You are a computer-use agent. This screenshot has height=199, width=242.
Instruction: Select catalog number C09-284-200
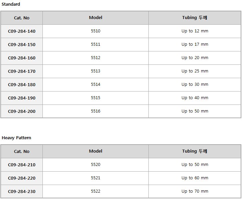22,112
